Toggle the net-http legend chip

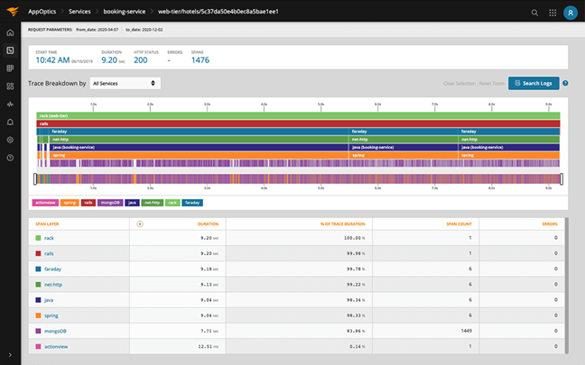point(153,203)
